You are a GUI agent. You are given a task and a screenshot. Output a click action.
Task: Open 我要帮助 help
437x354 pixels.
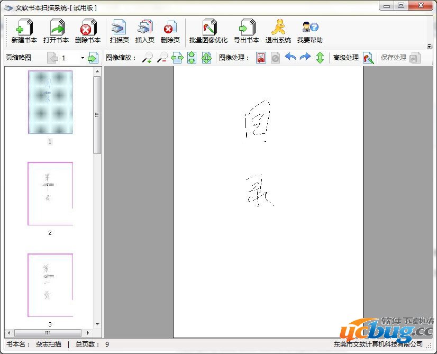pos(309,28)
